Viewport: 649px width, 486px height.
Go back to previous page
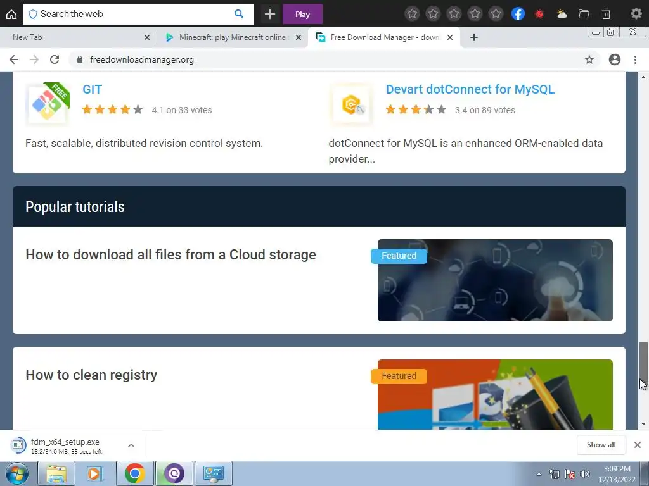point(14,59)
